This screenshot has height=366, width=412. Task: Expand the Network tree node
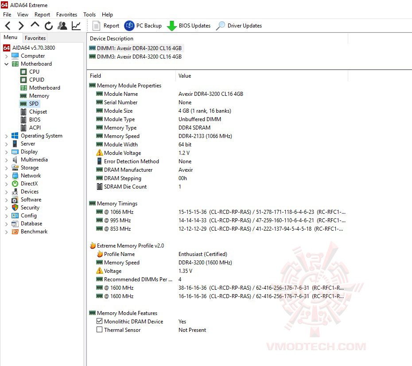coord(6,176)
